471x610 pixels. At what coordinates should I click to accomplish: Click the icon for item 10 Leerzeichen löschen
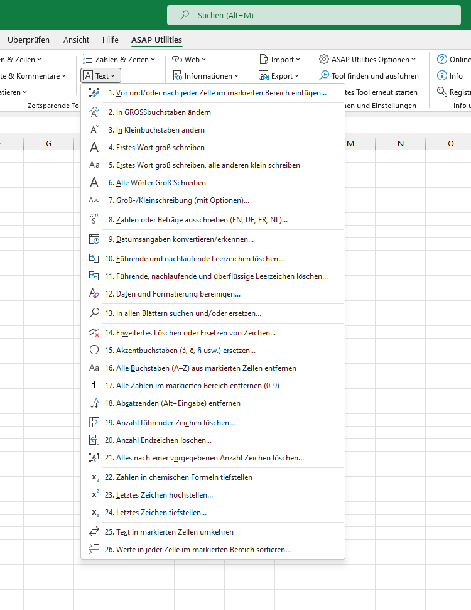pyautogui.click(x=94, y=258)
